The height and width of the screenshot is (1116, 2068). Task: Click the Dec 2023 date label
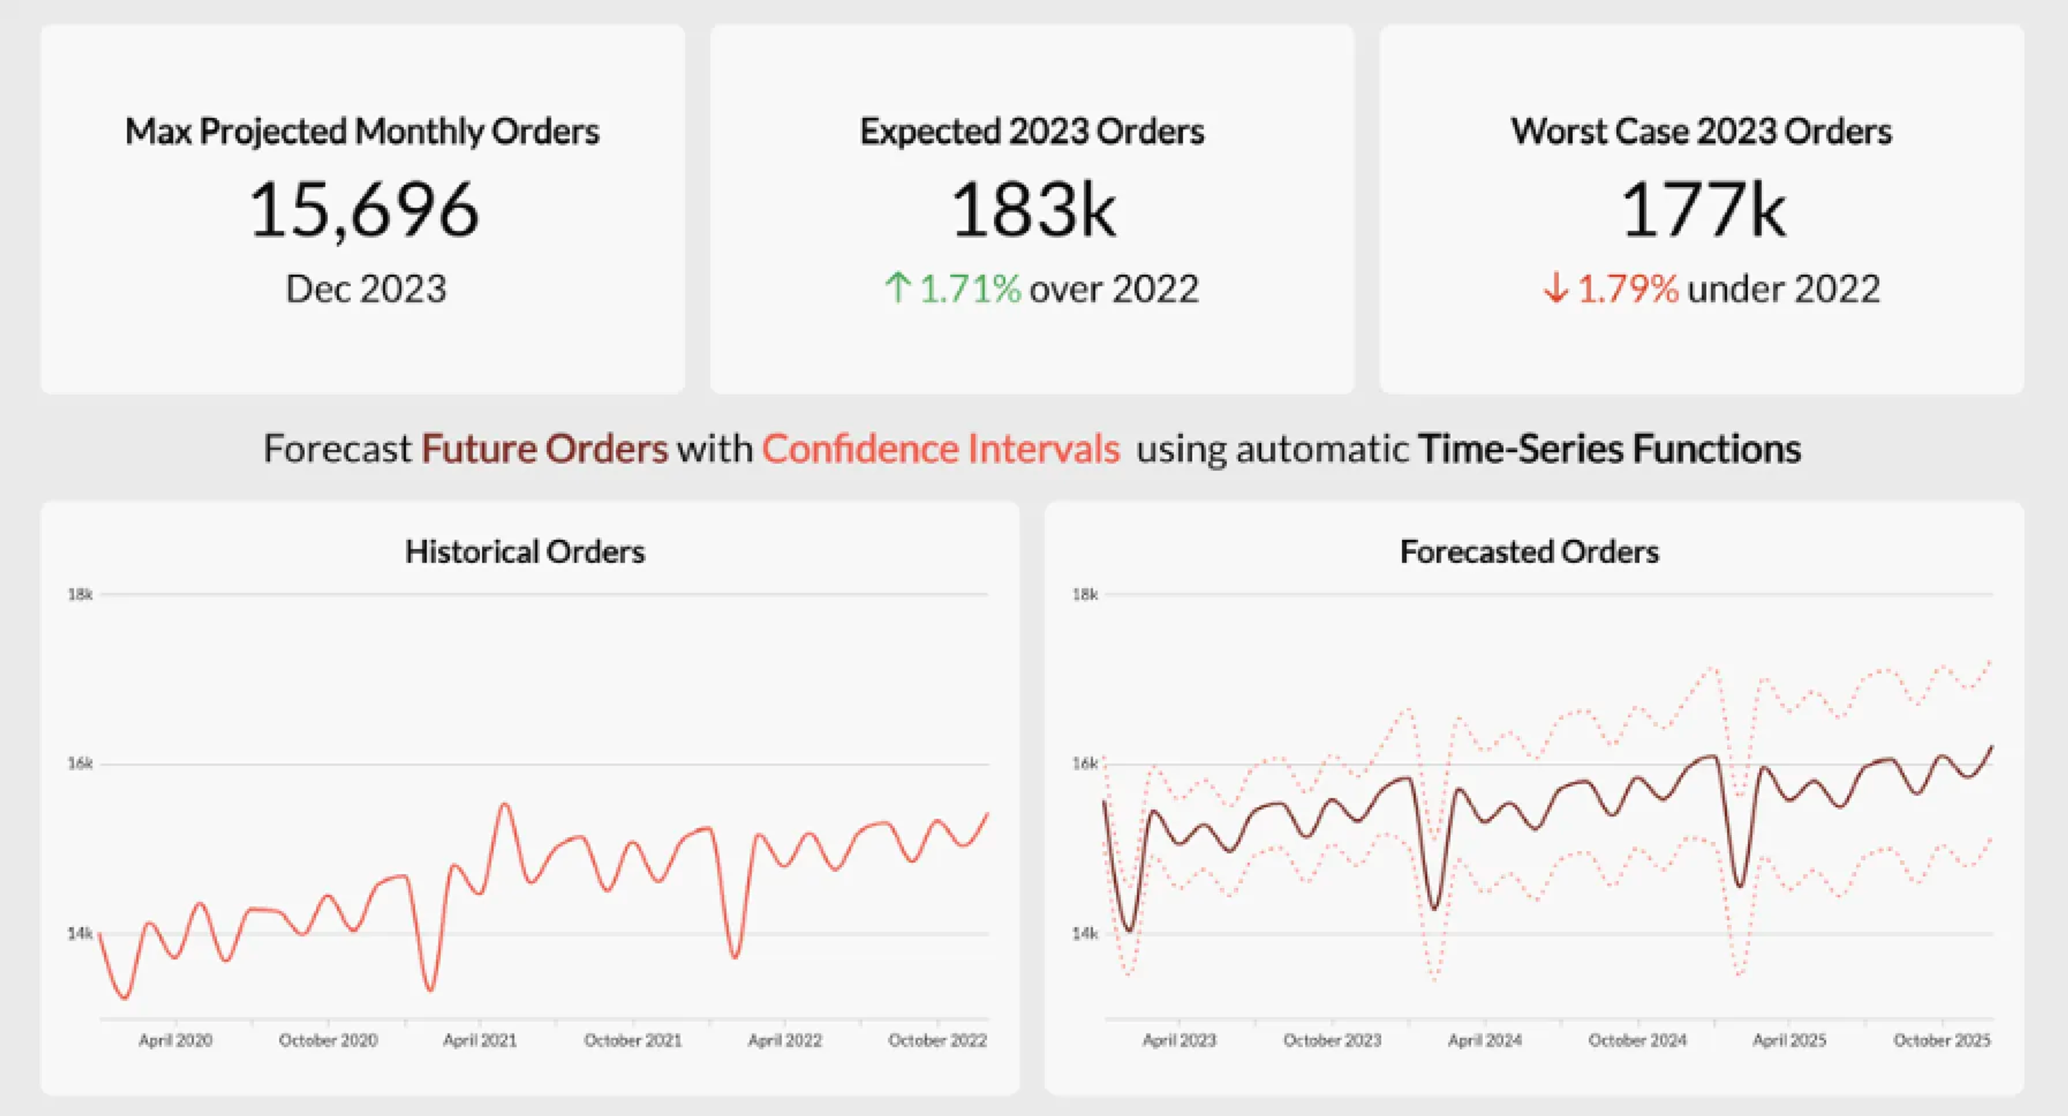(x=365, y=289)
